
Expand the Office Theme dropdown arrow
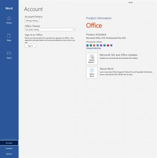(x=74, y=29)
